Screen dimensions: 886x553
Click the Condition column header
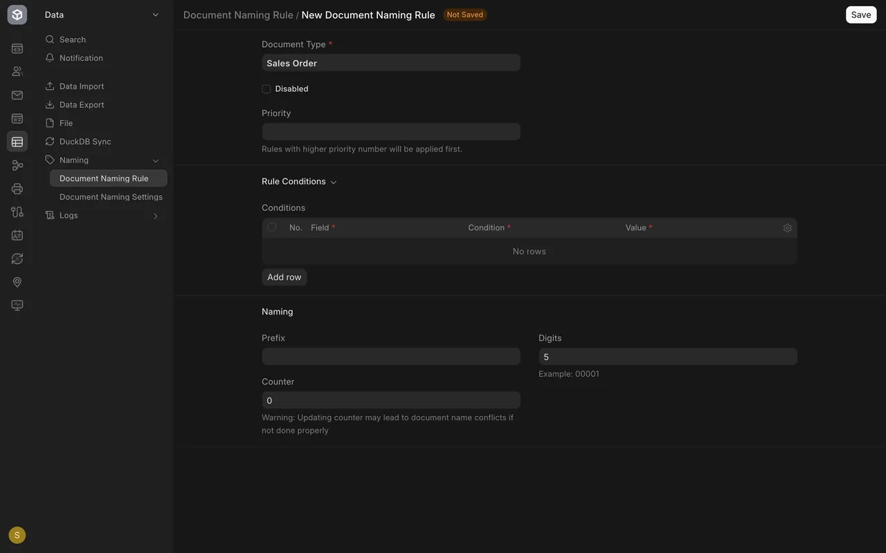coord(489,227)
